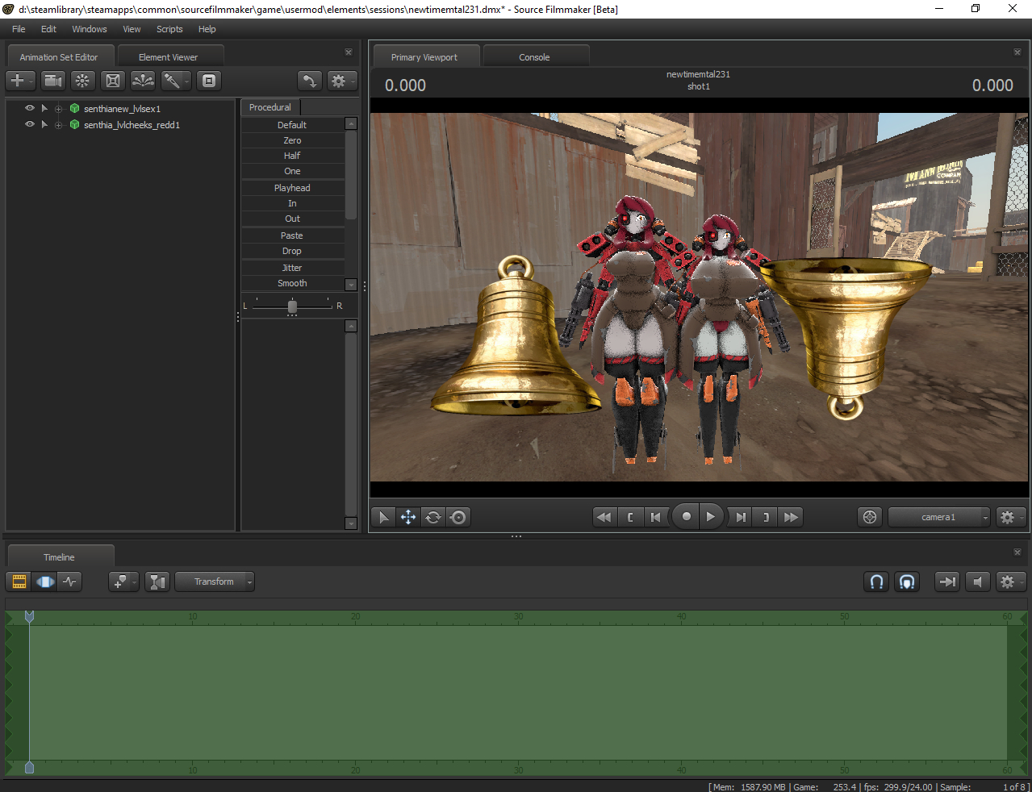Image resolution: width=1032 pixels, height=792 pixels.
Task: Switch to Motion Editor mode
Action: click(45, 581)
